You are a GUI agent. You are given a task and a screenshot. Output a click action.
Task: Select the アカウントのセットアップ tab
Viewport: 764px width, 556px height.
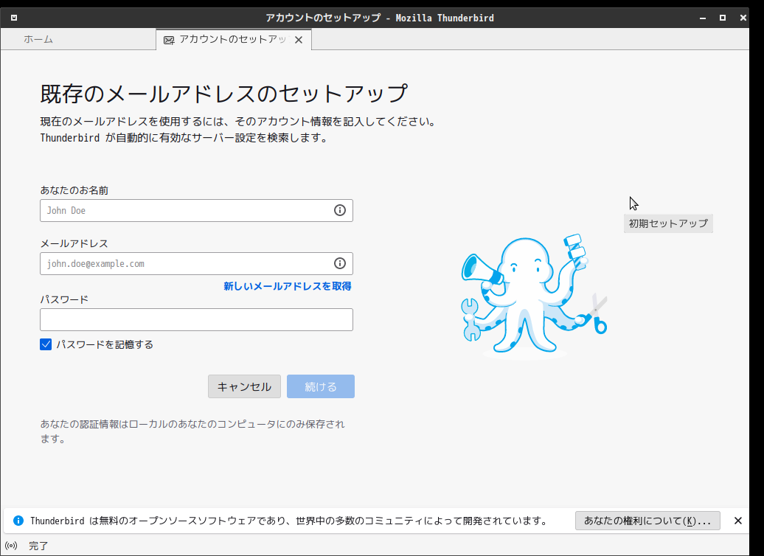(233, 40)
